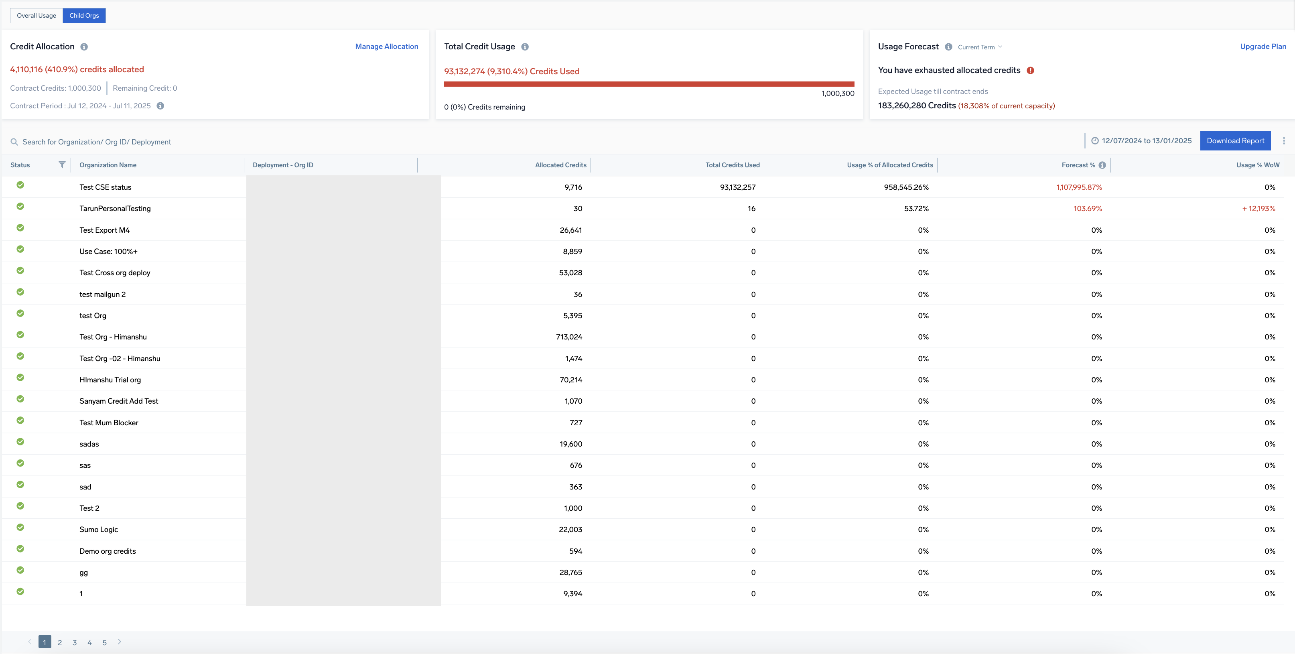Viewport: 1295px width, 654px height.
Task: Click the Manage Allocation link
Action: (387, 46)
